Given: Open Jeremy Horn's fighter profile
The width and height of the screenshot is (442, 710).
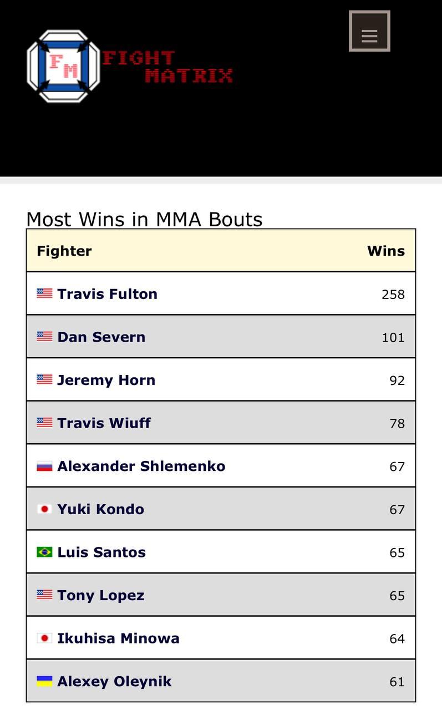Looking at the screenshot, I should (x=106, y=380).
